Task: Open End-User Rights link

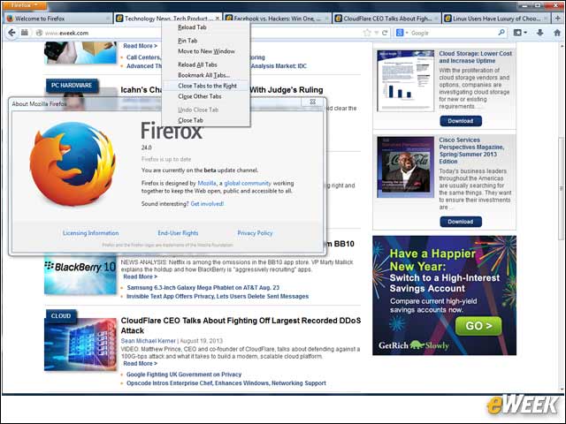Action: [x=178, y=233]
